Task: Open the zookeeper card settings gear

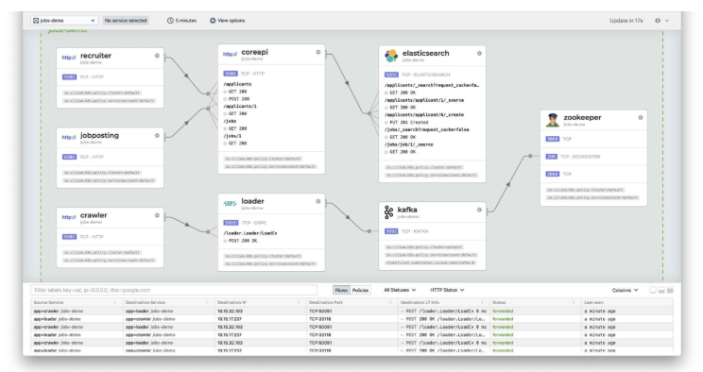Action: (x=641, y=117)
